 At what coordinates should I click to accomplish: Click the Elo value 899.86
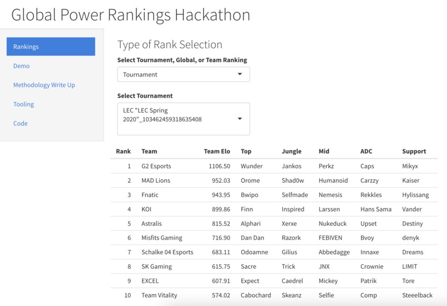[221, 209]
